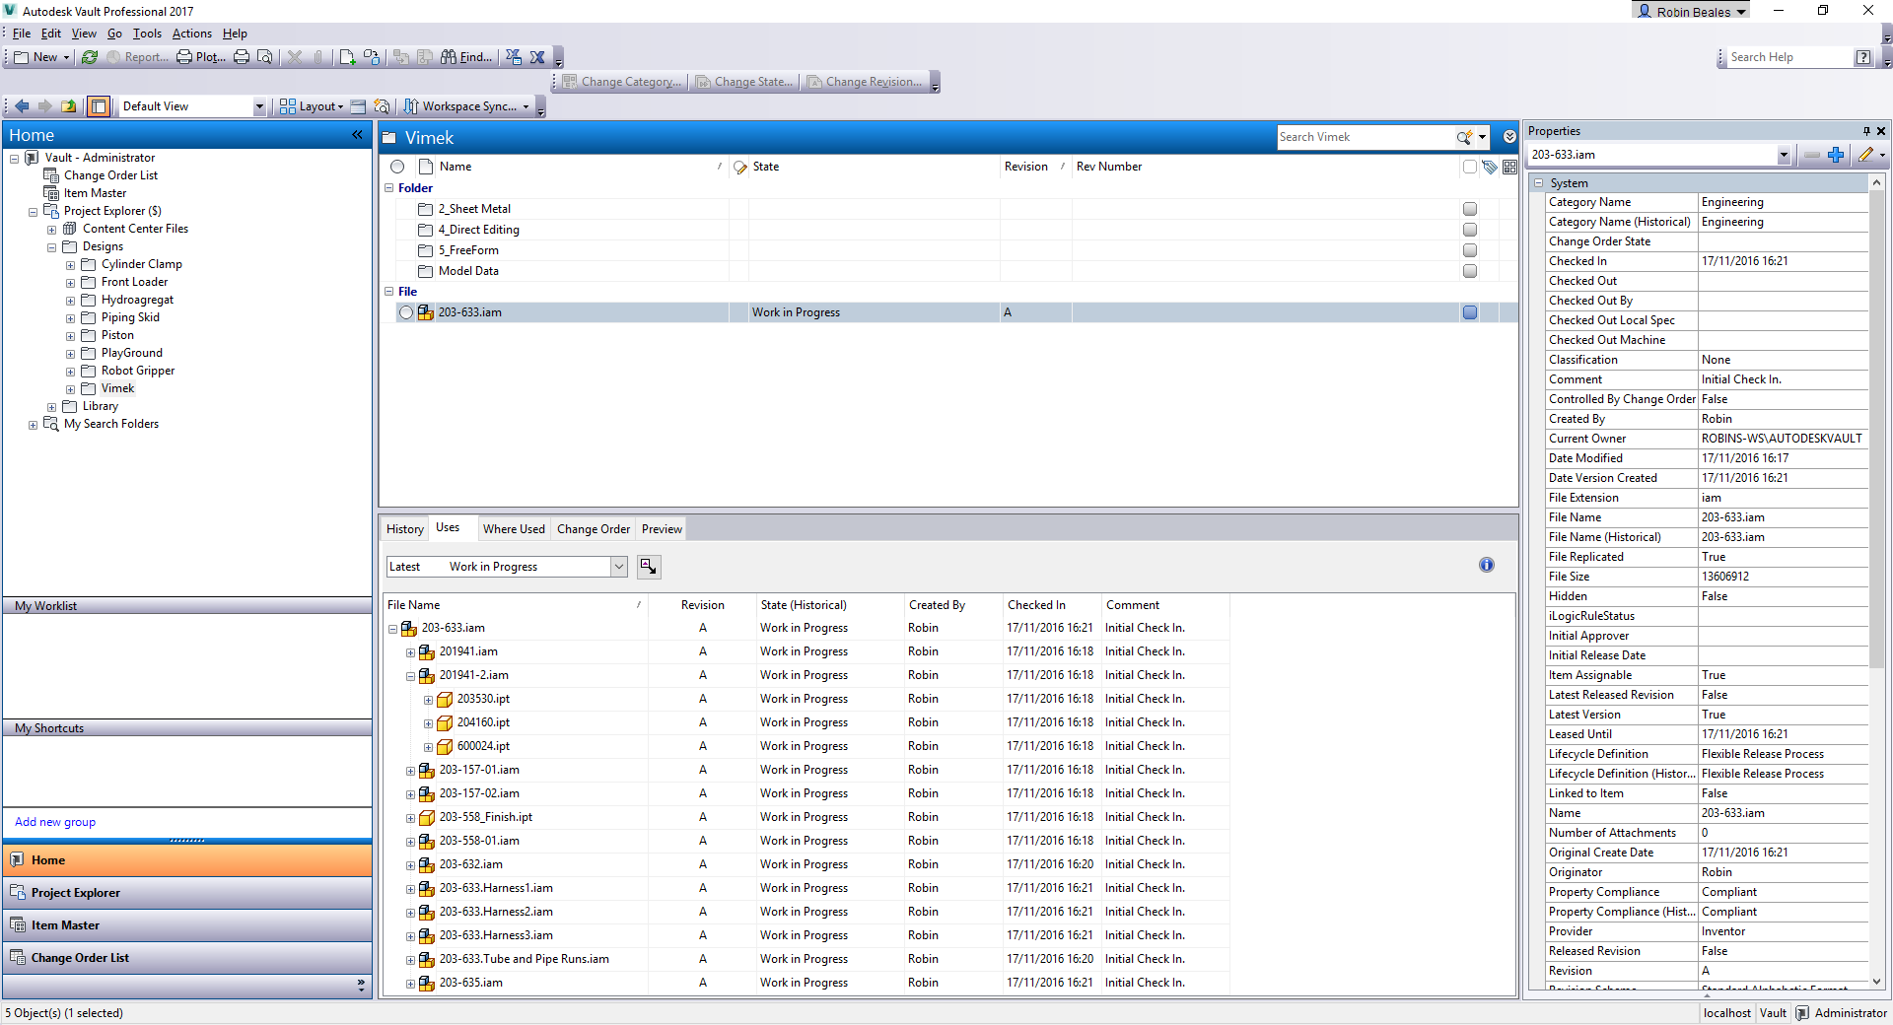Open the Default View dropdown
This screenshot has width=1893, height=1025.
tap(259, 106)
